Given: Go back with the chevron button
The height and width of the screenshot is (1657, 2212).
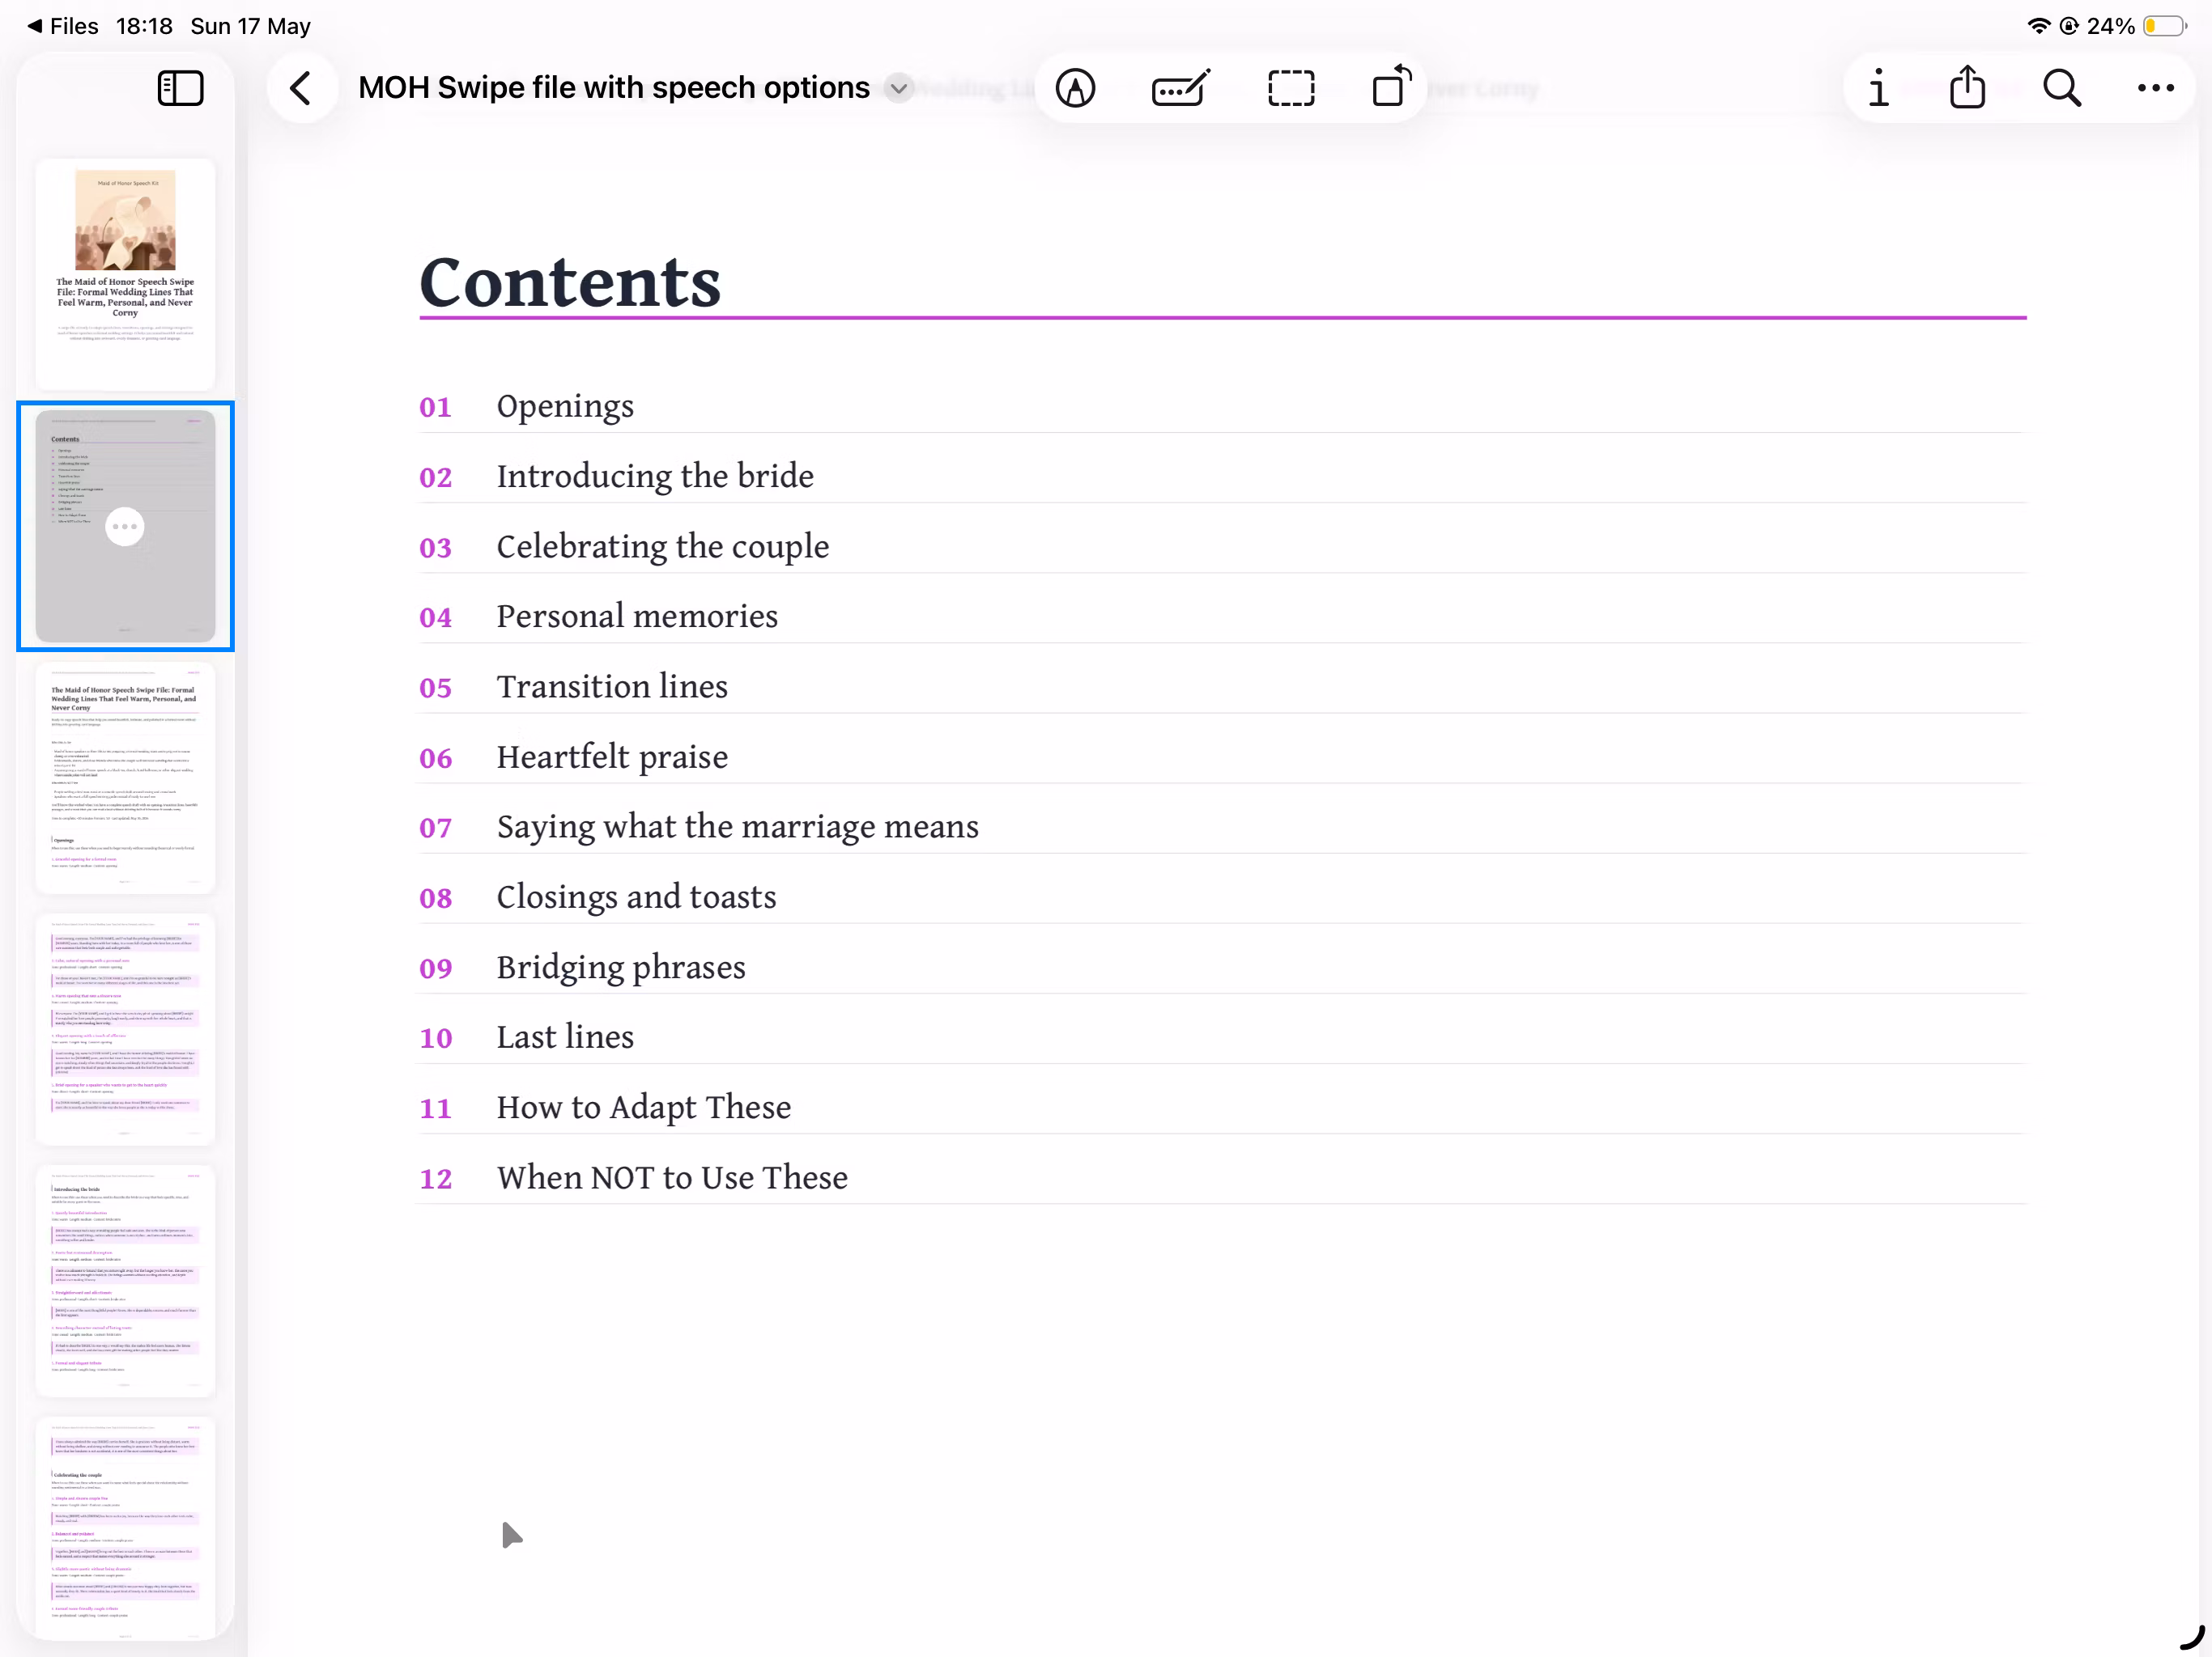Looking at the screenshot, I should click(x=301, y=88).
